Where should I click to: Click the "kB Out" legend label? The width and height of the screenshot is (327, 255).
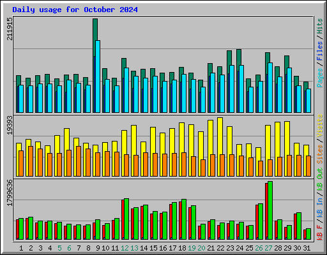click(x=320, y=180)
